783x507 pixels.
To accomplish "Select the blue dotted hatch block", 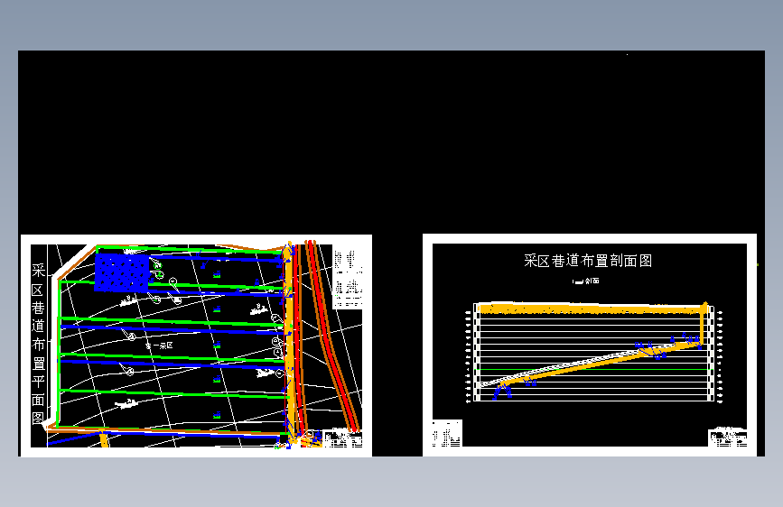I will point(122,272).
